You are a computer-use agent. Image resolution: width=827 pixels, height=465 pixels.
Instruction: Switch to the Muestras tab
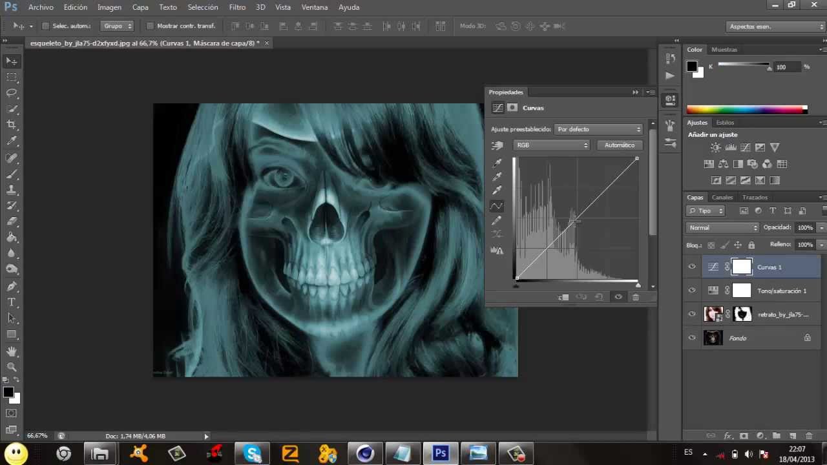pyautogui.click(x=724, y=50)
